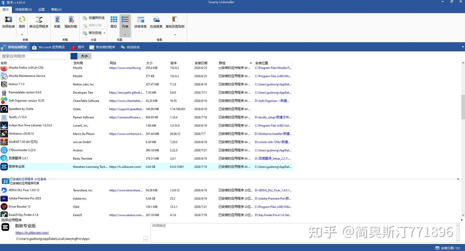Expand the 列表 view options arrow
The width and height of the screenshot is (465, 251).
click(x=125, y=35)
